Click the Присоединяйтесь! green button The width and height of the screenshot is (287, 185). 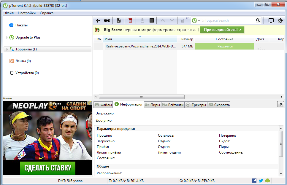(222, 30)
